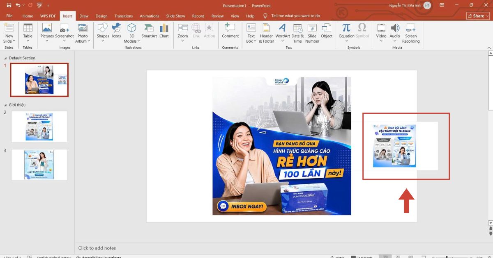Select slide 3 thumbnail
Image resolution: width=493 pixels, height=258 pixels.
tap(39, 165)
